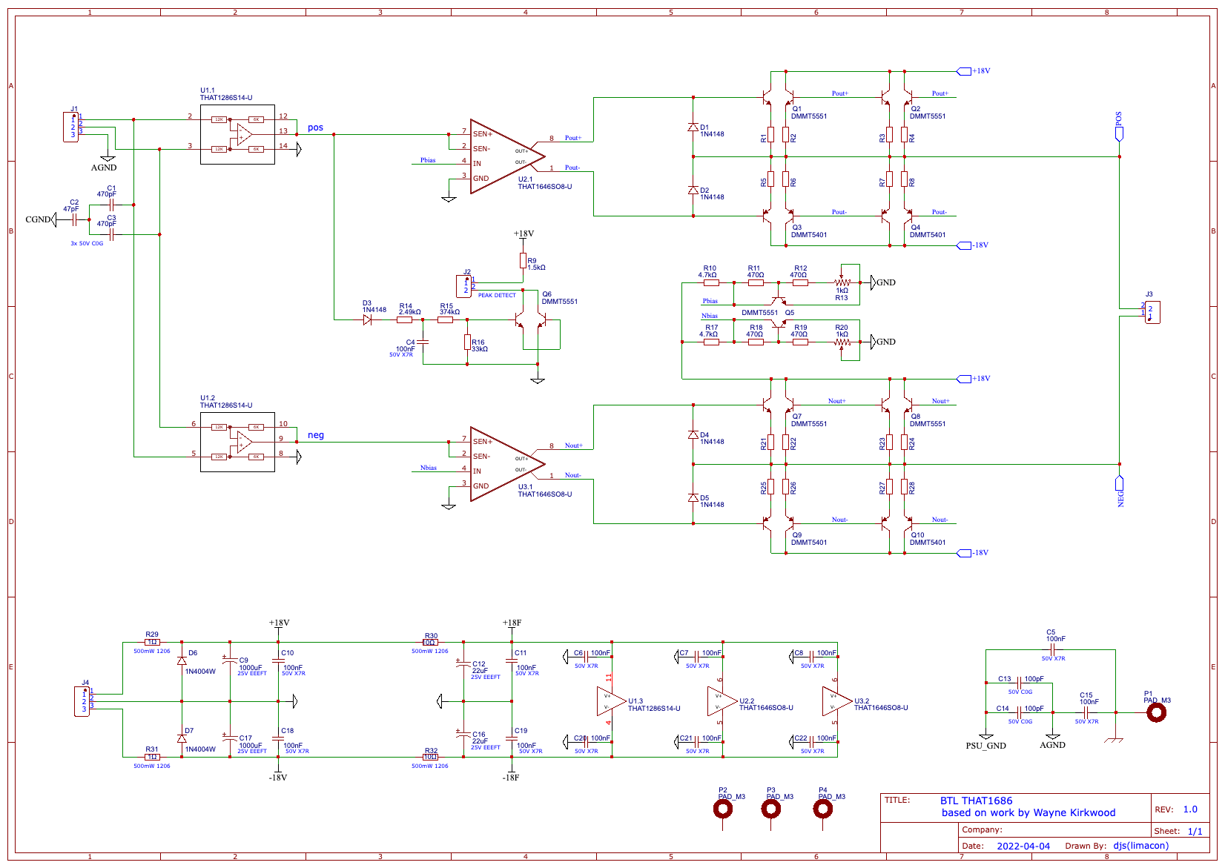Image resolution: width=1225 pixels, height=868 pixels.
Task: Click the 'pos' net label
Action: tap(316, 127)
